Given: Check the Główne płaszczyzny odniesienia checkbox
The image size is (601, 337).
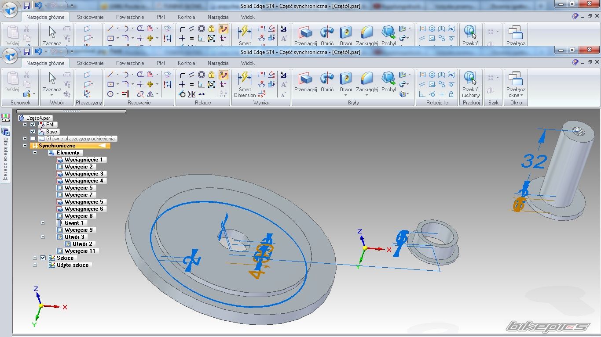Looking at the screenshot, I should point(33,139).
